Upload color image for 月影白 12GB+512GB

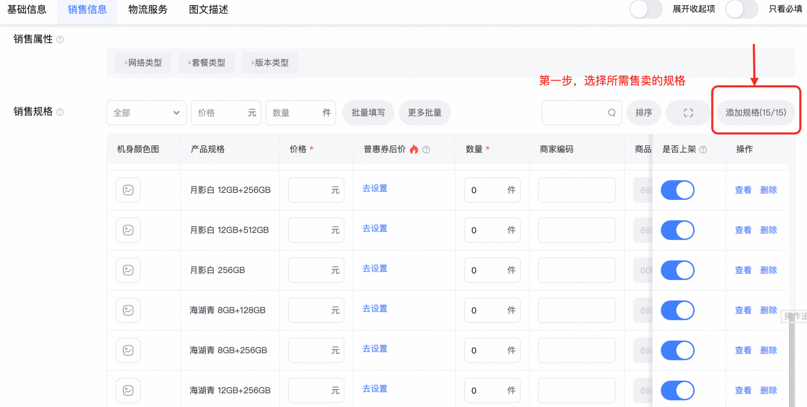tap(128, 230)
